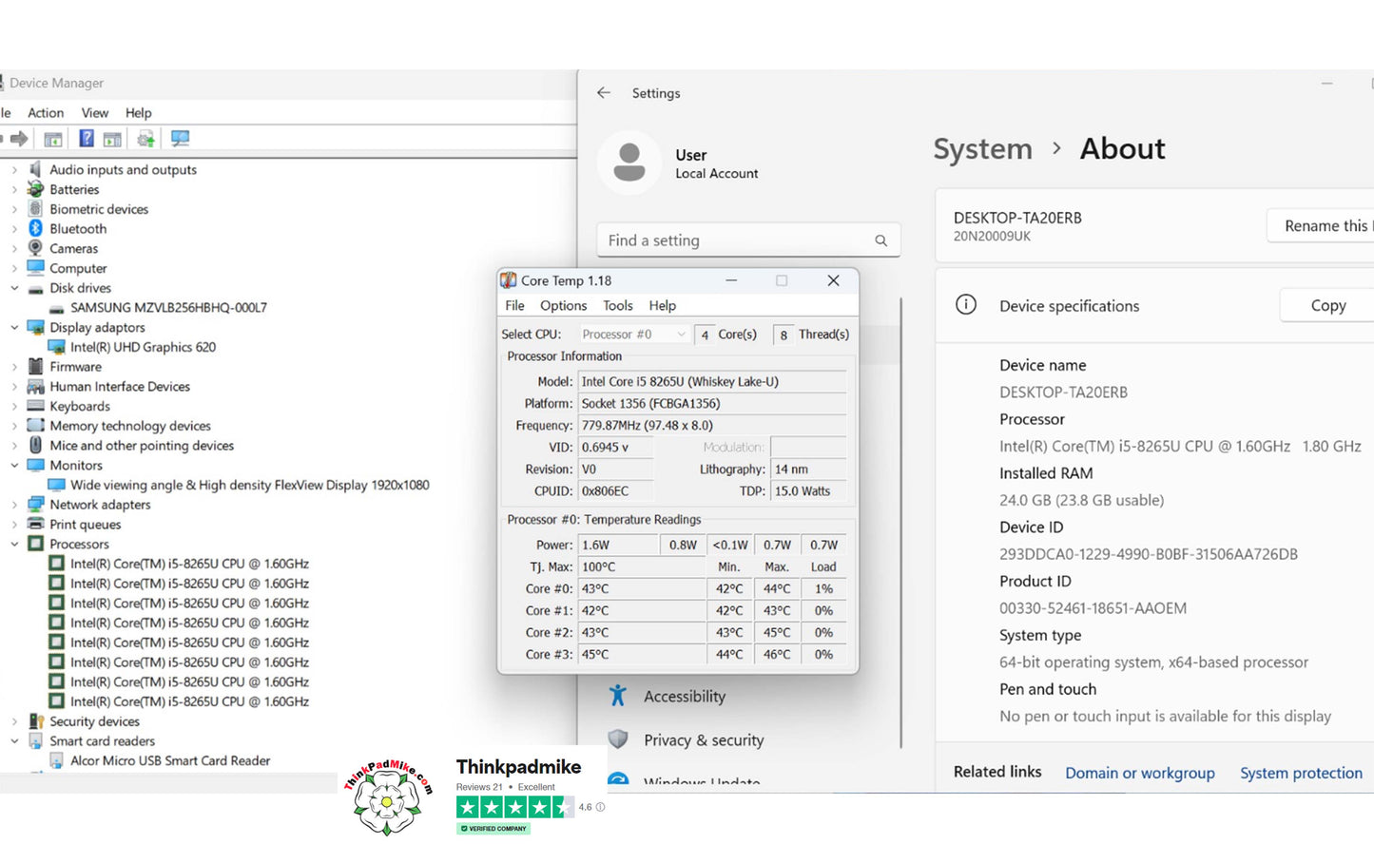Viewport: 1374px width, 863px height.
Task: Open the Help menu in Device Manager
Action: [x=138, y=112]
